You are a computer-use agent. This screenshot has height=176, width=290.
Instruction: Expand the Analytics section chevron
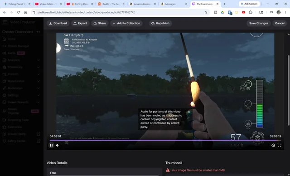coord(38,60)
